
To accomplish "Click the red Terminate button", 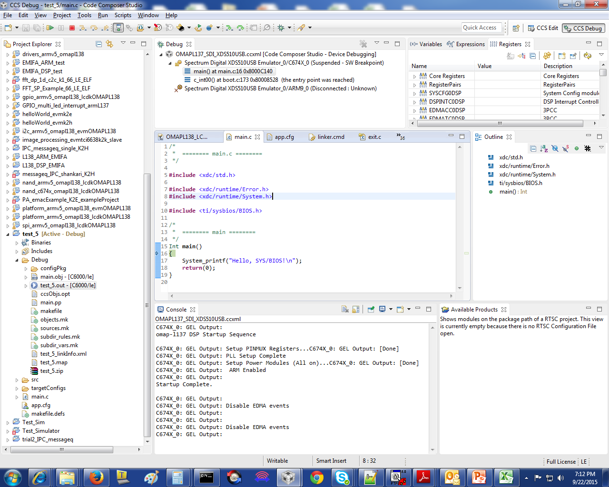I will click(x=72, y=28).
